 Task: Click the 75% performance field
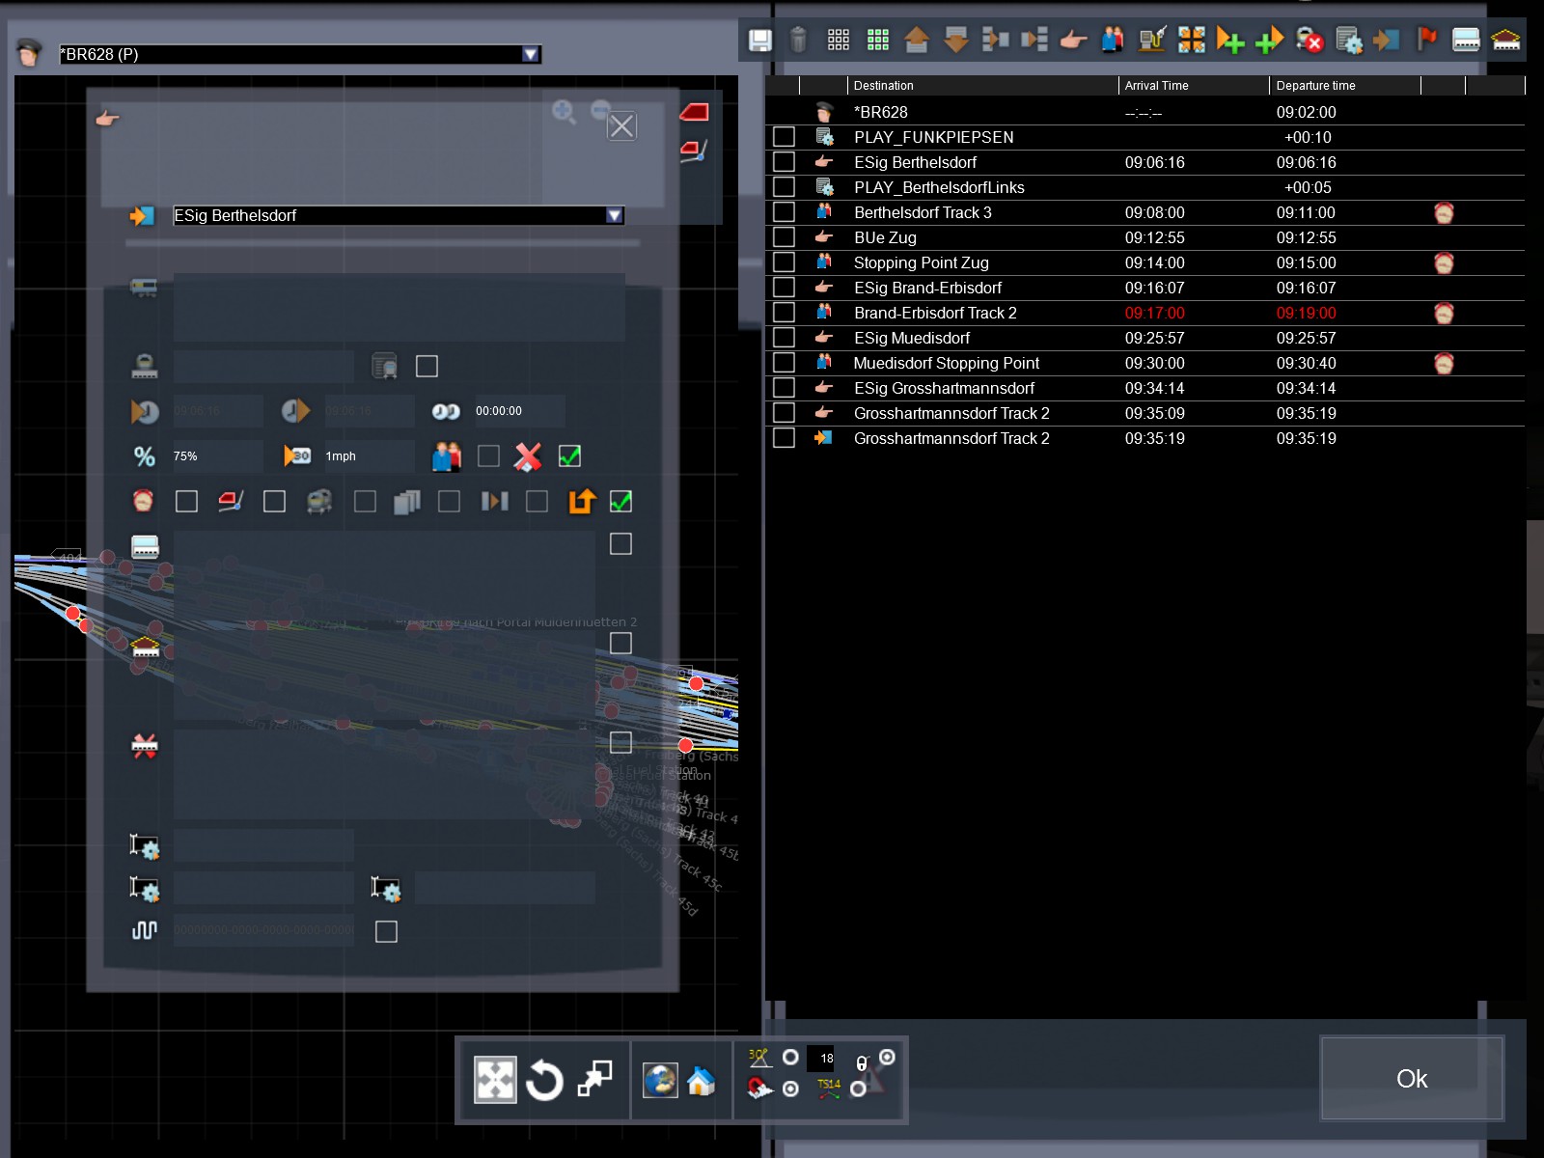pos(218,456)
